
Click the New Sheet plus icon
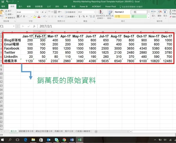coord(96,132)
